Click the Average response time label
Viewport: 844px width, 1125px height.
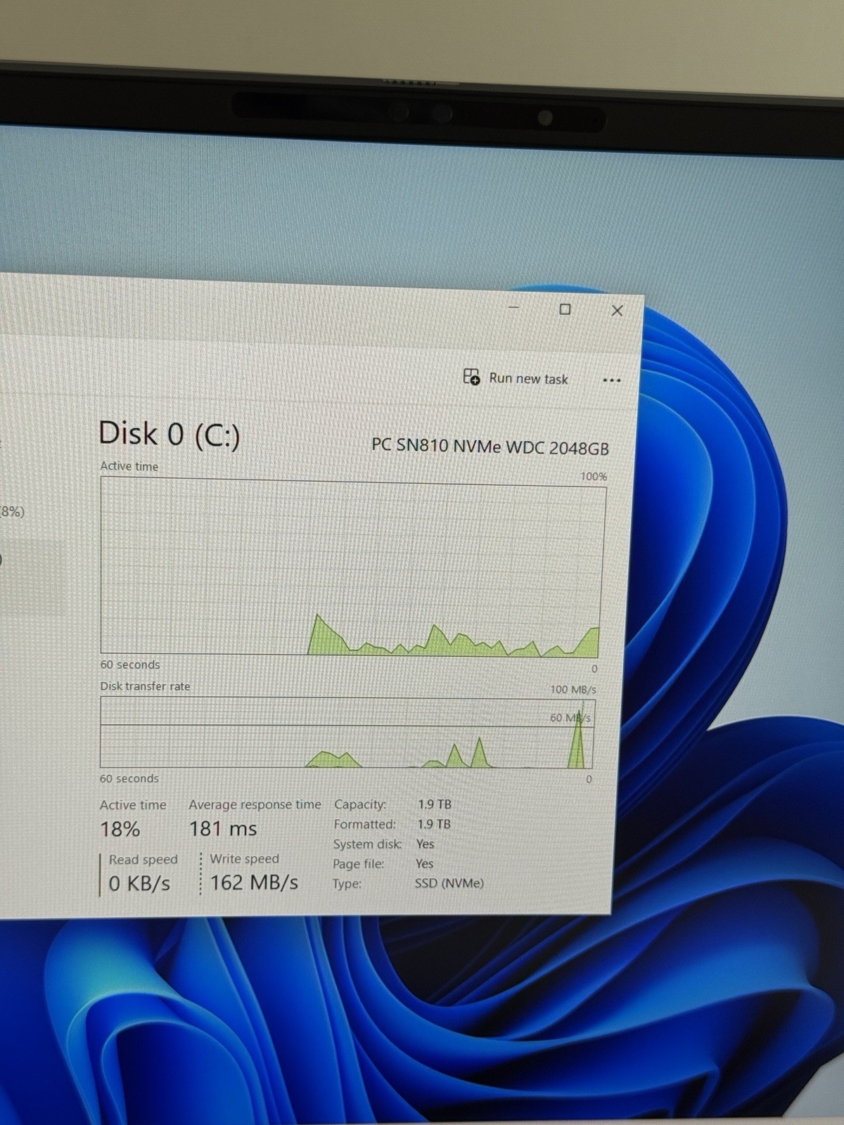point(255,804)
